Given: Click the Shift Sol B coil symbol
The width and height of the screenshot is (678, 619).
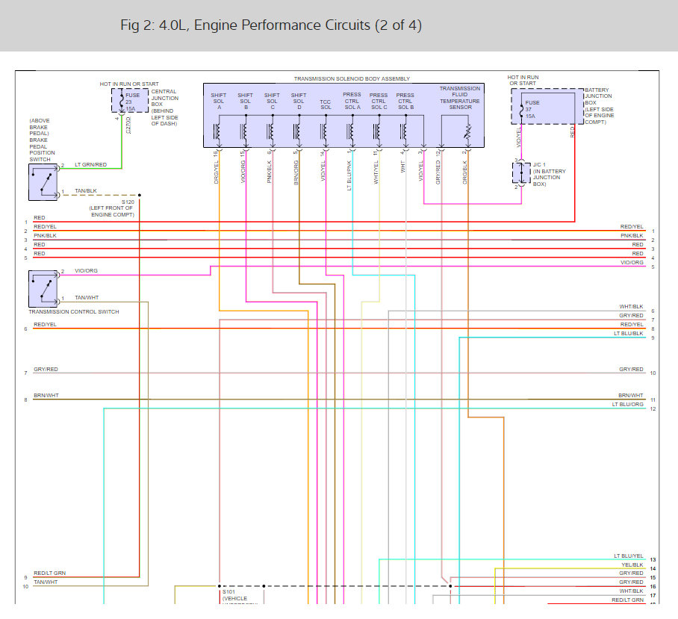Looking at the screenshot, I should (x=244, y=131).
